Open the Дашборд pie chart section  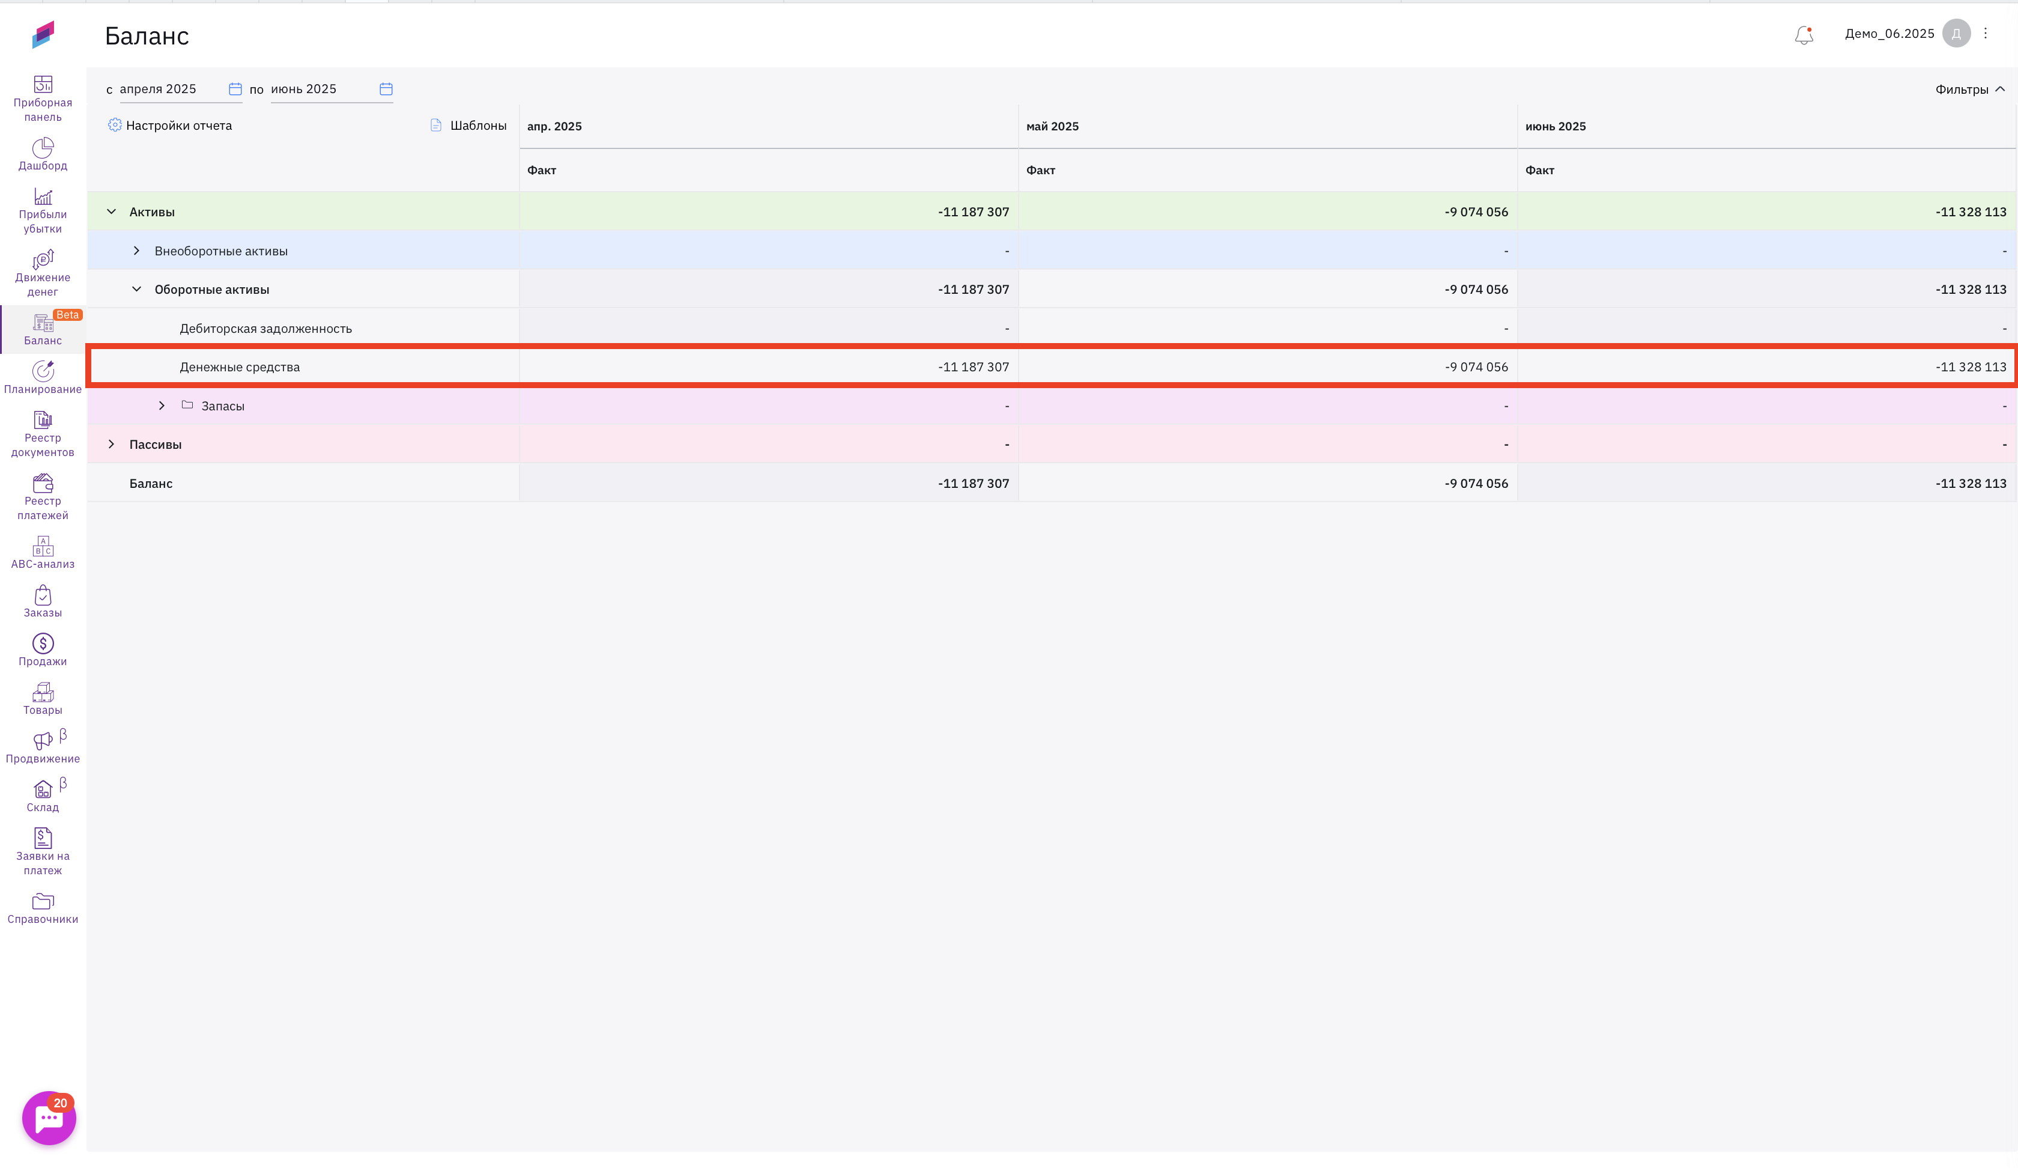[x=43, y=154]
